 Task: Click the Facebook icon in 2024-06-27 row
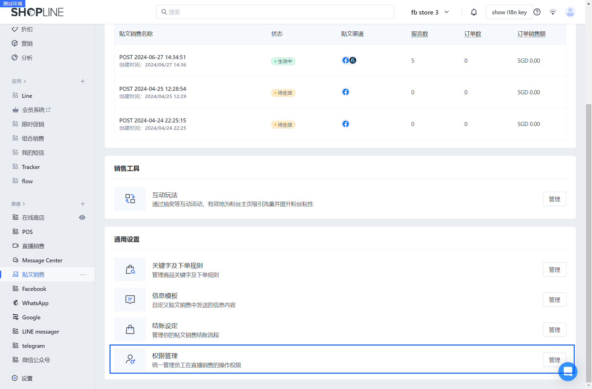pos(346,60)
